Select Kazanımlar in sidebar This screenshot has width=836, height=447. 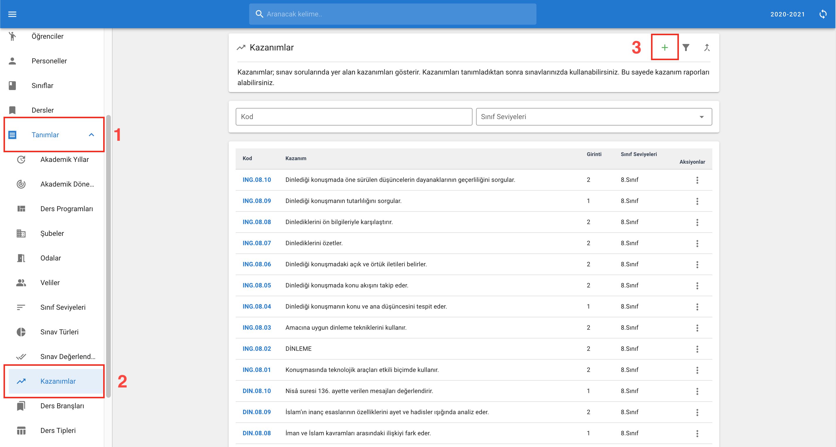(56, 381)
